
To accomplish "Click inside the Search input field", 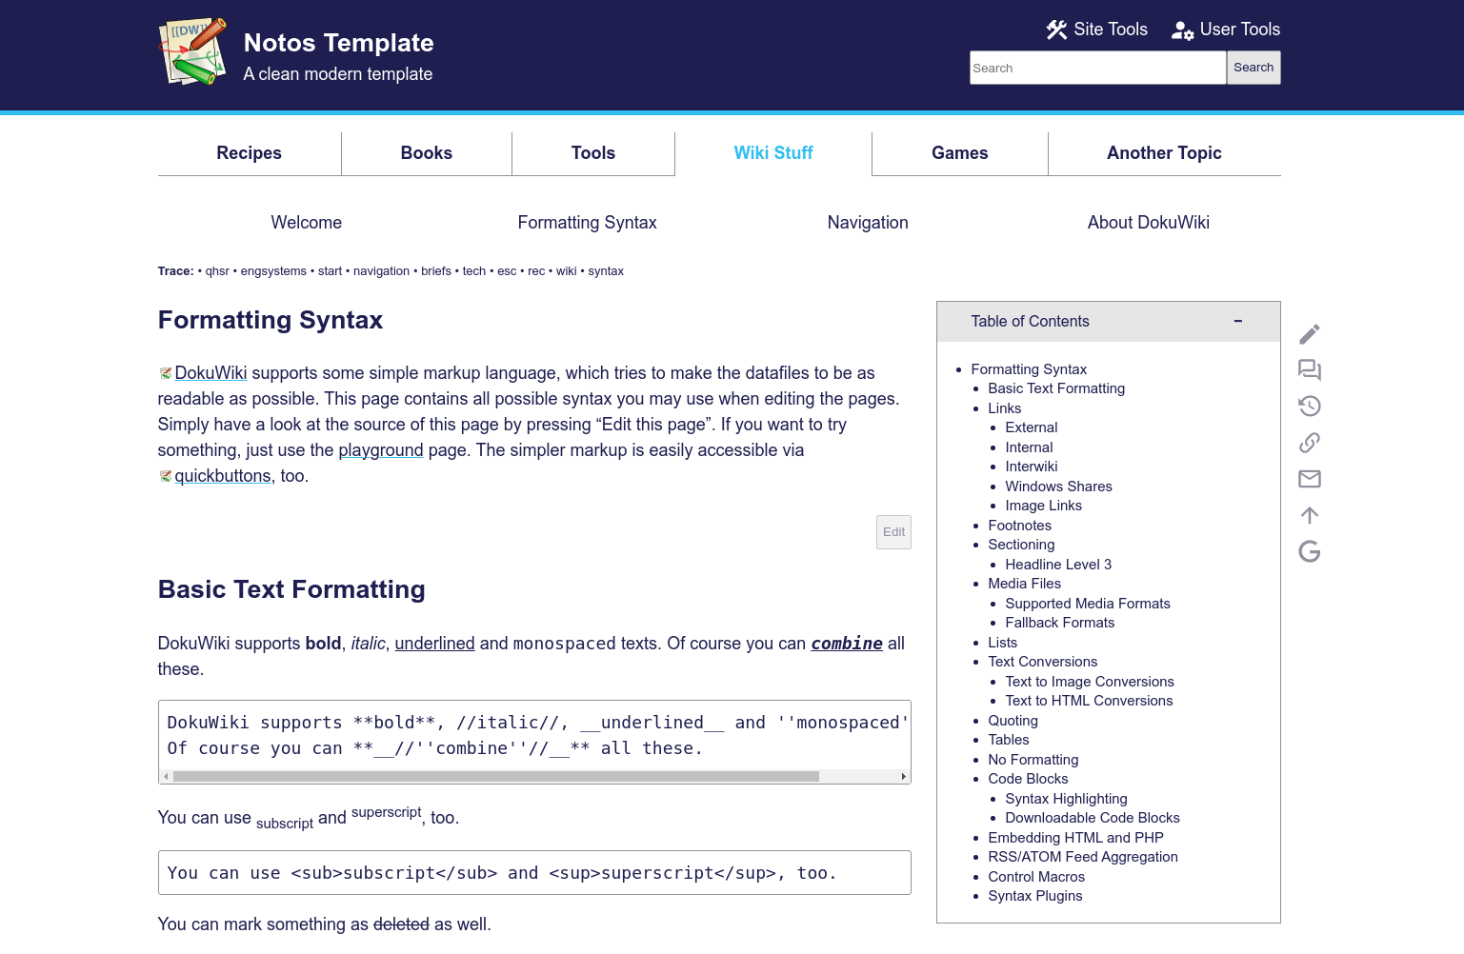I will 1097,68.
